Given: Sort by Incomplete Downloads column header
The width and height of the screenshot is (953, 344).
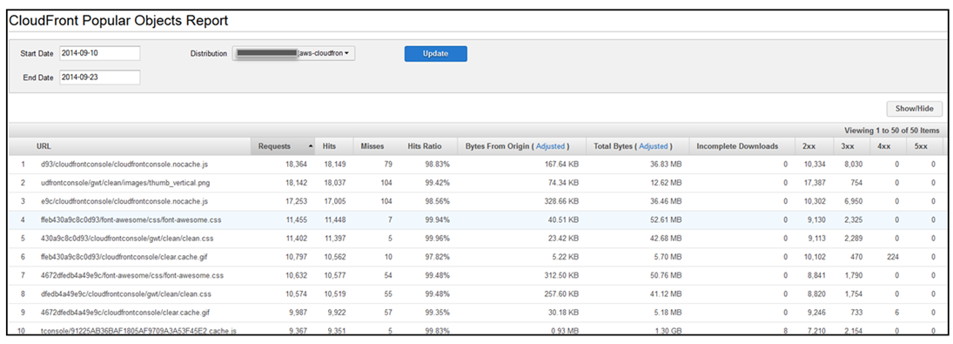Looking at the screenshot, I should (x=737, y=146).
